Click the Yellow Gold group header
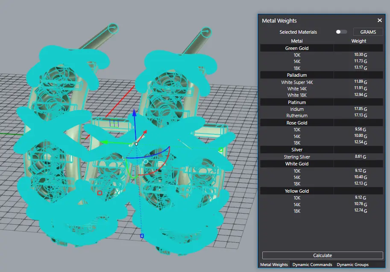This screenshot has height=272, width=390. pos(297,191)
